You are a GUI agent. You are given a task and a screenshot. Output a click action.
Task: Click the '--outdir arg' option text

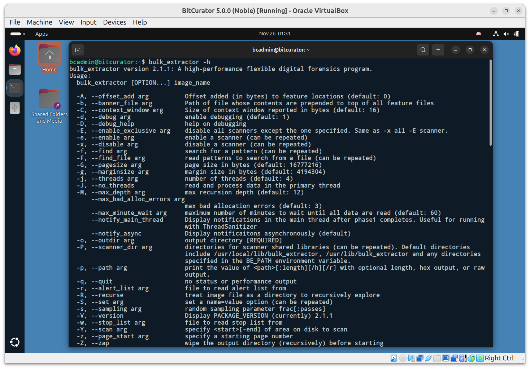(113, 240)
